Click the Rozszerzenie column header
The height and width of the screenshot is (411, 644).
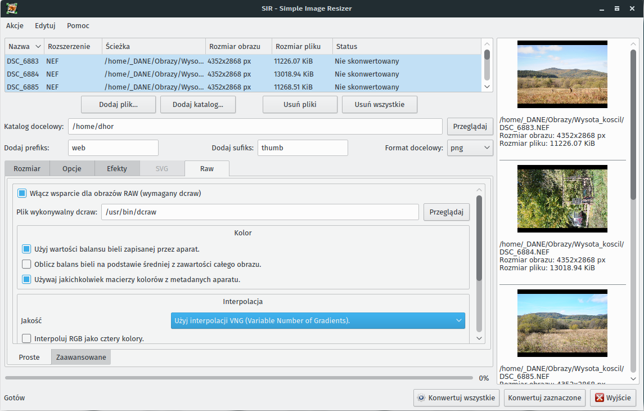[73, 46]
